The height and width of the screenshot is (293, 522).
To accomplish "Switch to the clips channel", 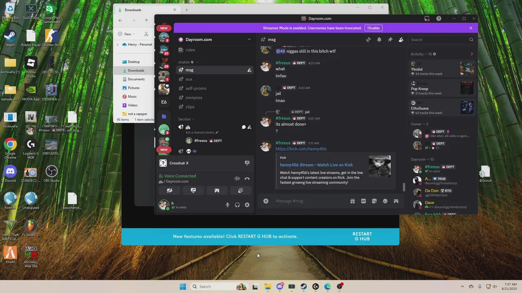I will coord(215,107).
